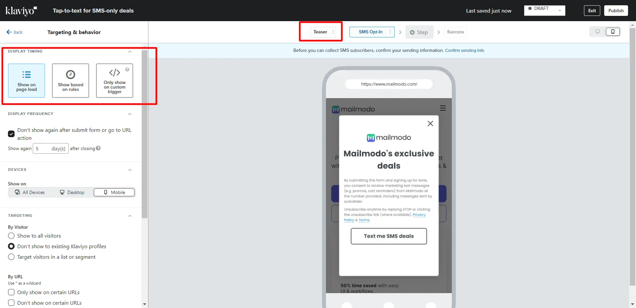
Task: Click the left panel scrollbar thumb
Action: 145,134
